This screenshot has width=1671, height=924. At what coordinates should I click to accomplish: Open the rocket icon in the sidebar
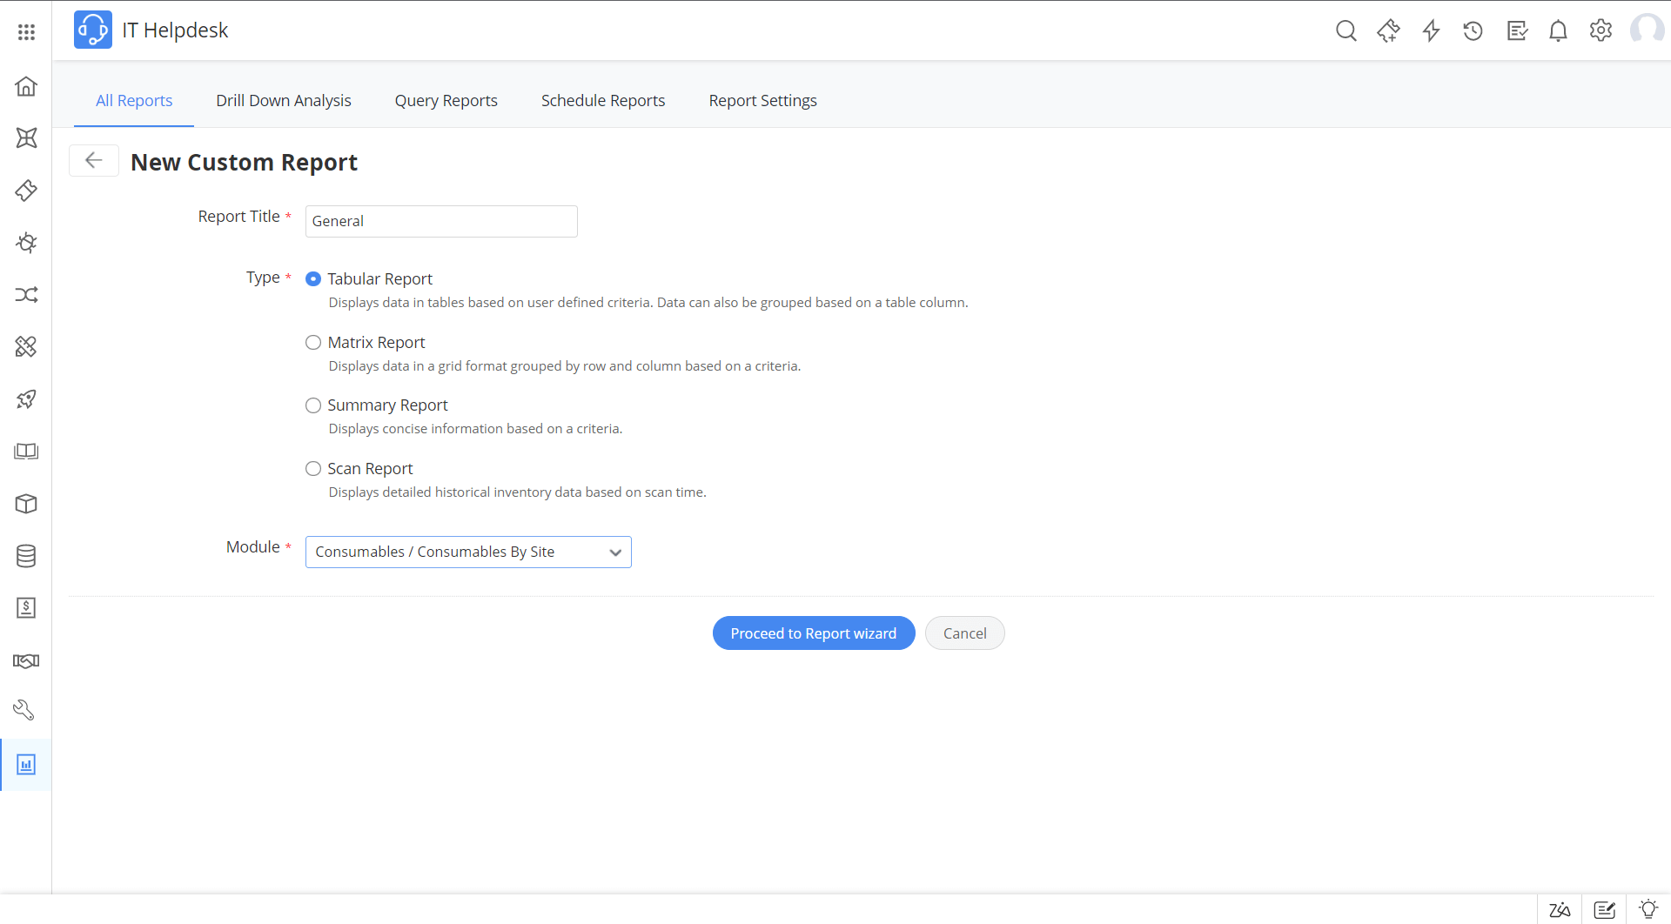coord(26,398)
